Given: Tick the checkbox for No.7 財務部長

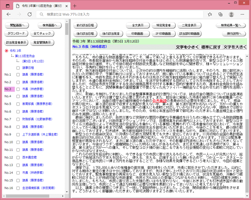Looking at the screenshot, I should click(18, 119).
